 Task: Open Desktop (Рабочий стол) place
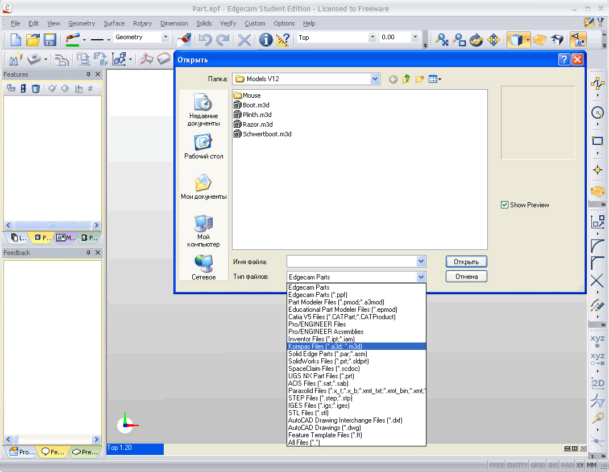(204, 147)
